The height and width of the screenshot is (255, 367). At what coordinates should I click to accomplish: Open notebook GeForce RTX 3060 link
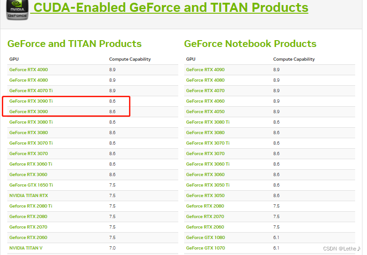(x=205, y=175)
